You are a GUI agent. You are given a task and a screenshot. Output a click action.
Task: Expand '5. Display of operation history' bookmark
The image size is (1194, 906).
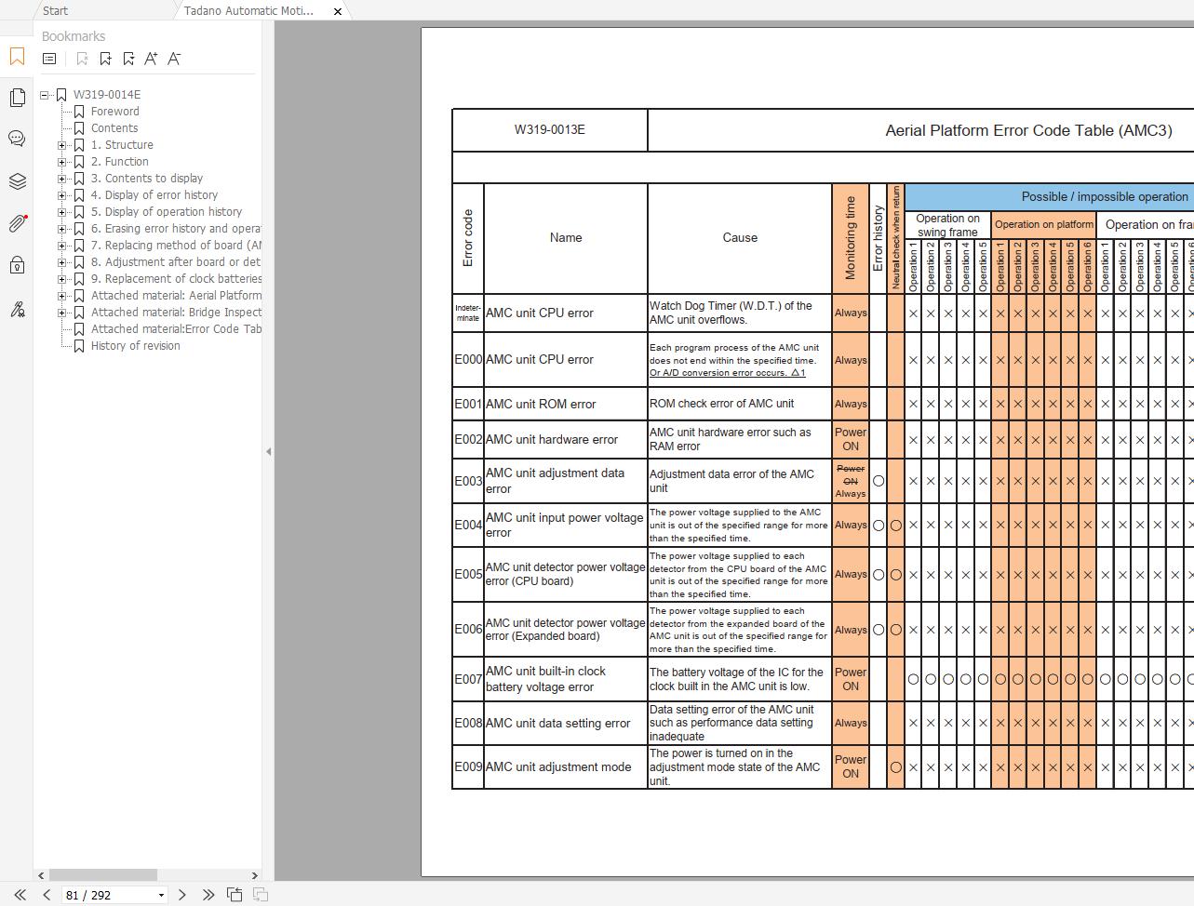click(62, 212)
